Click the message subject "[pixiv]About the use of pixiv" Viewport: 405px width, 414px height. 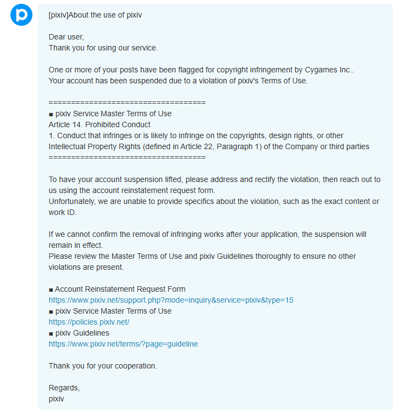[x=95, y=15]
